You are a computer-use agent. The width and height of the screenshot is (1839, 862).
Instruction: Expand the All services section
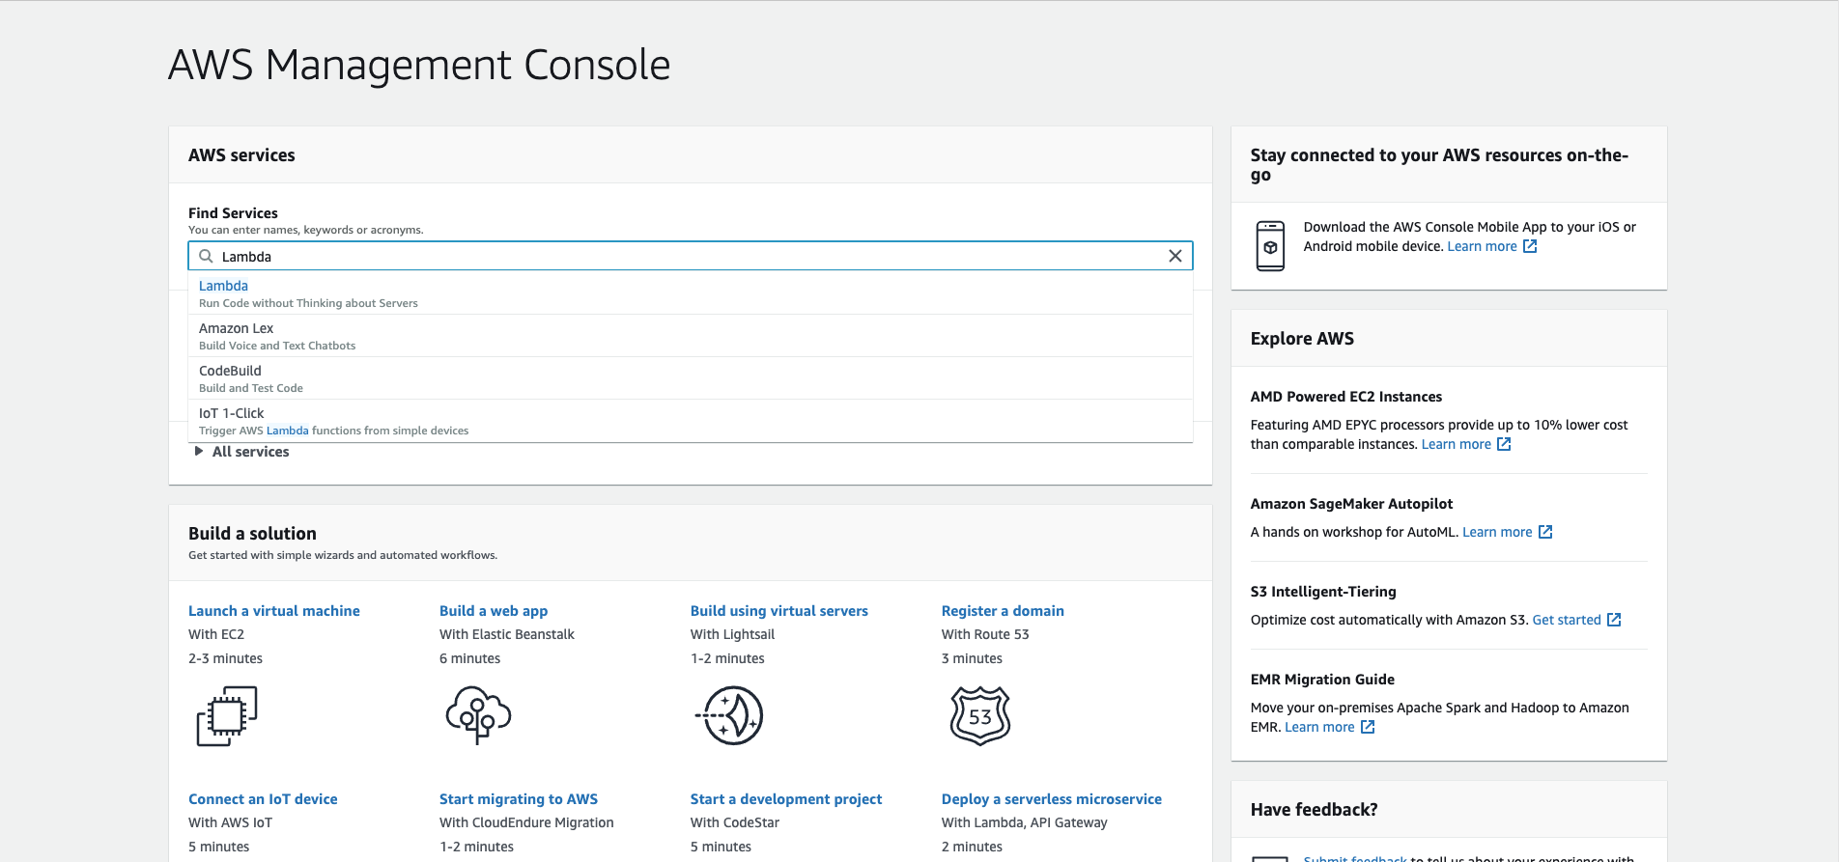[241, 452]
